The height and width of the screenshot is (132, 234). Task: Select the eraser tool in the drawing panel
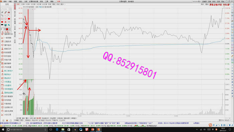point(2,12)
